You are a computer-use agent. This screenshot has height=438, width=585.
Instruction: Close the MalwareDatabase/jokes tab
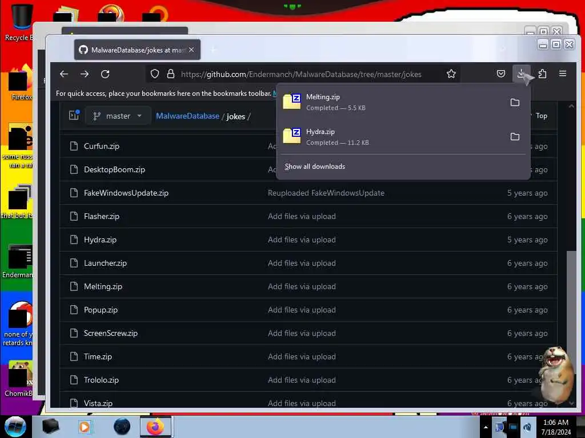pos(191,50)
